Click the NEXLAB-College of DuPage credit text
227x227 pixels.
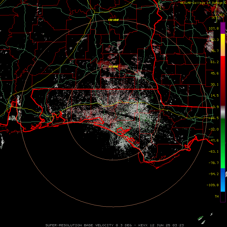click(203, 3)
